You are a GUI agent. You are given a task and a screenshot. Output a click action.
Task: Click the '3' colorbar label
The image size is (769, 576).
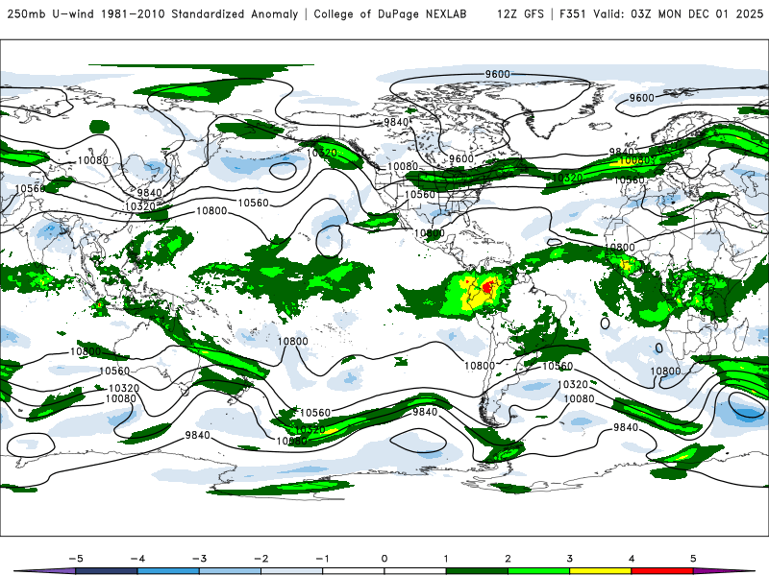(570, 559)
